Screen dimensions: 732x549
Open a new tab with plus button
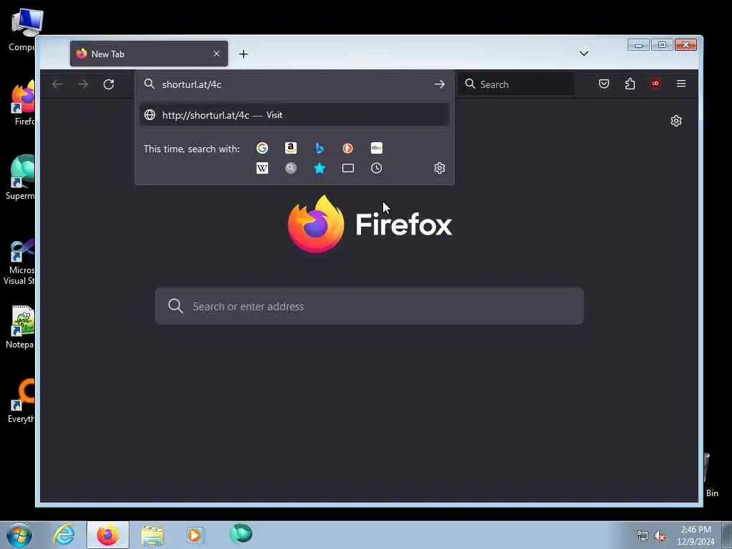[x=243, y=54]
